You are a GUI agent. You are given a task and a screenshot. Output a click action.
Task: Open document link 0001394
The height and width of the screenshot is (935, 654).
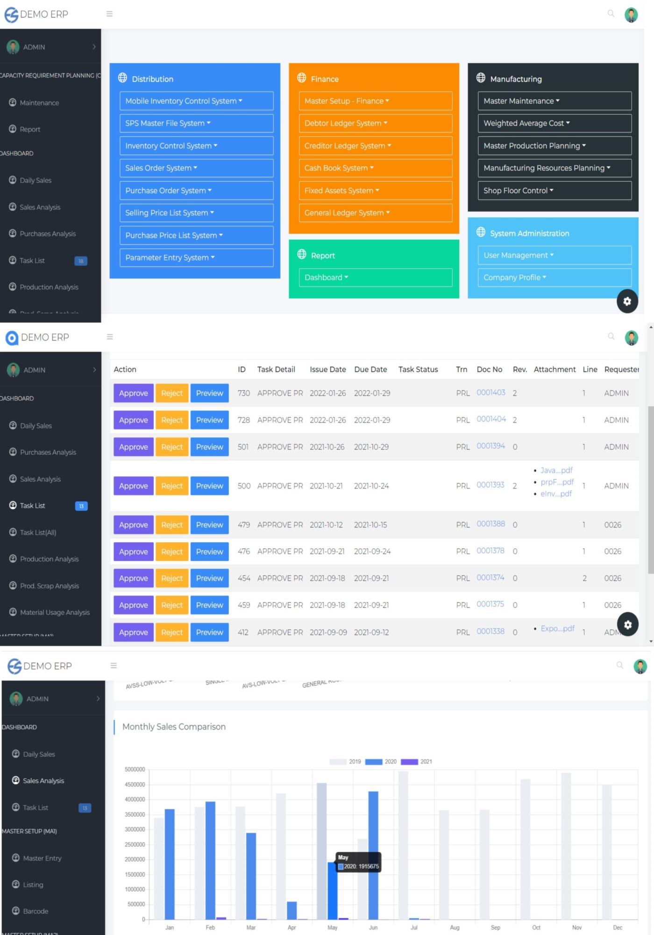pos(490,446)
